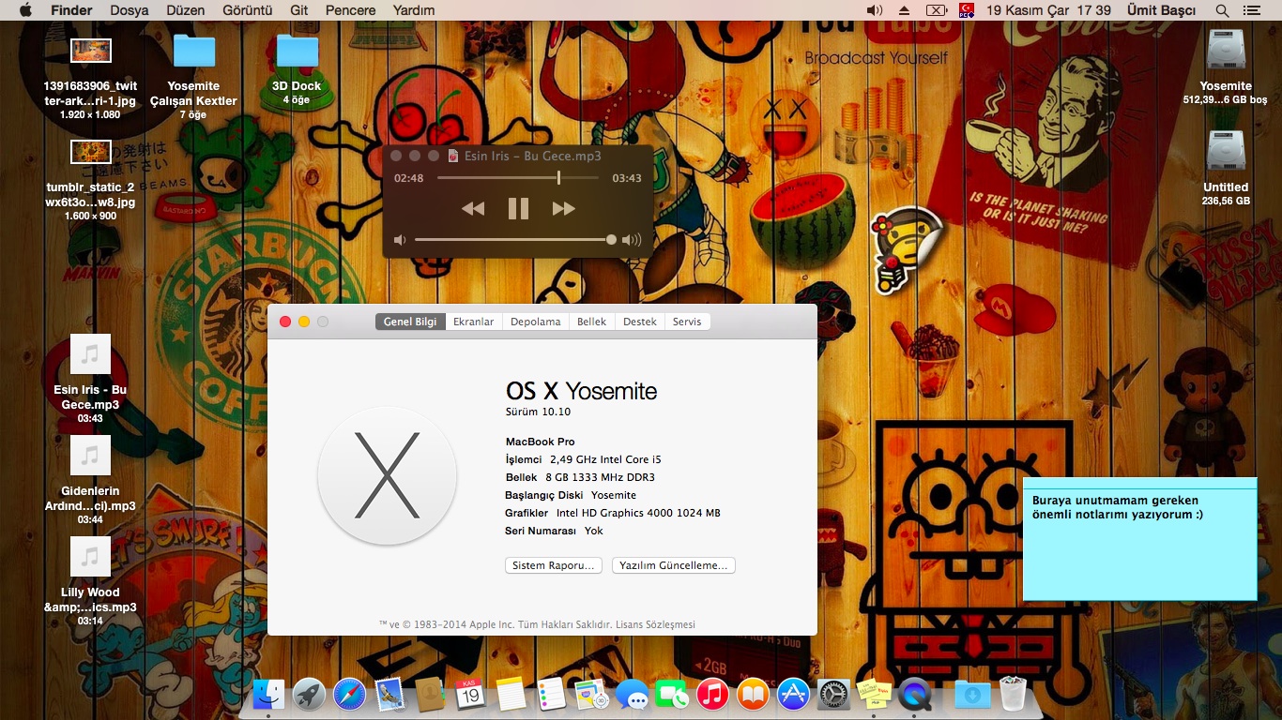Switch to Ekranlar tab
This screenshot has width=1282, height=720.
(474, 322)
